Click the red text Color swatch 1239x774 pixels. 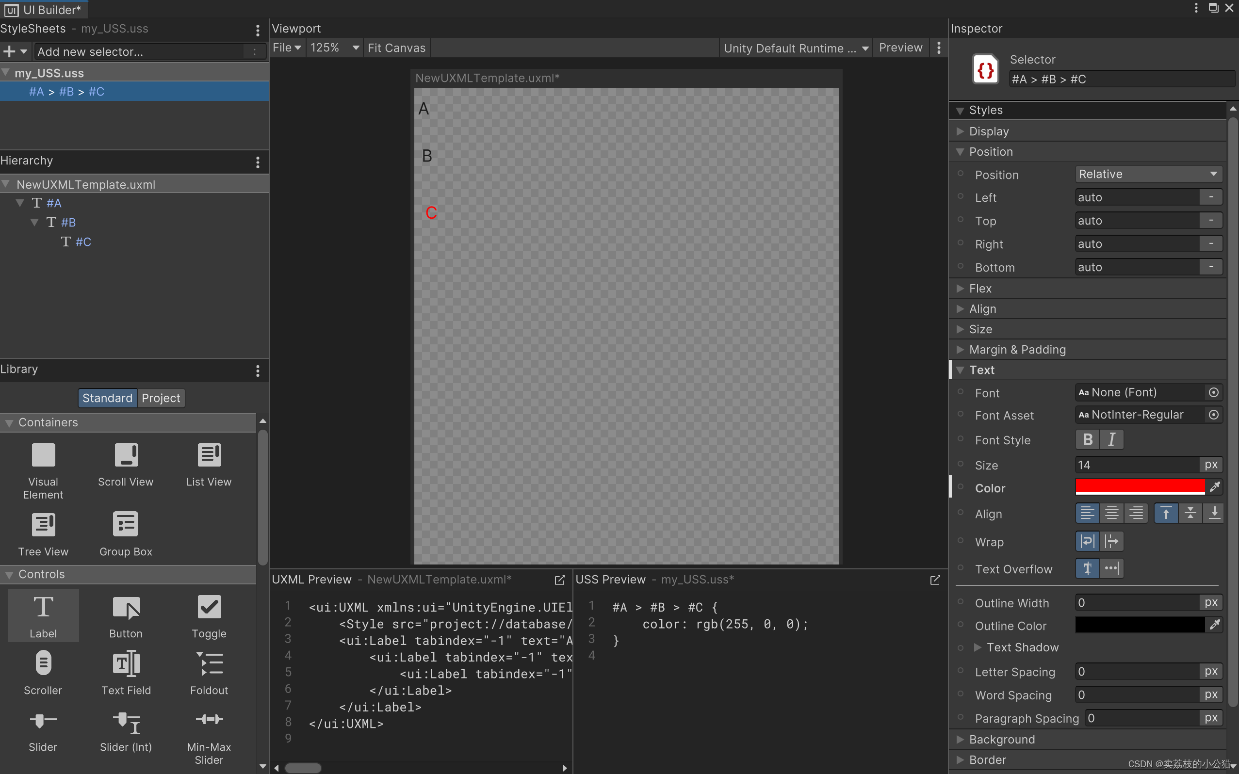click(1140, 486)
